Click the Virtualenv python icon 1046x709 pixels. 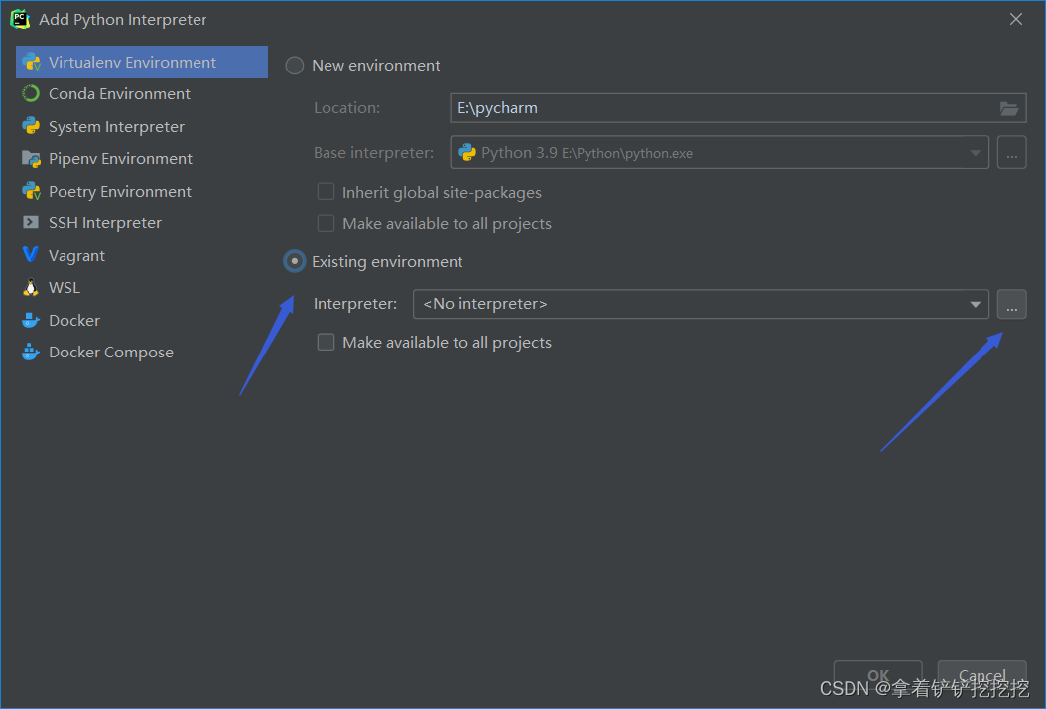[31, 63]
